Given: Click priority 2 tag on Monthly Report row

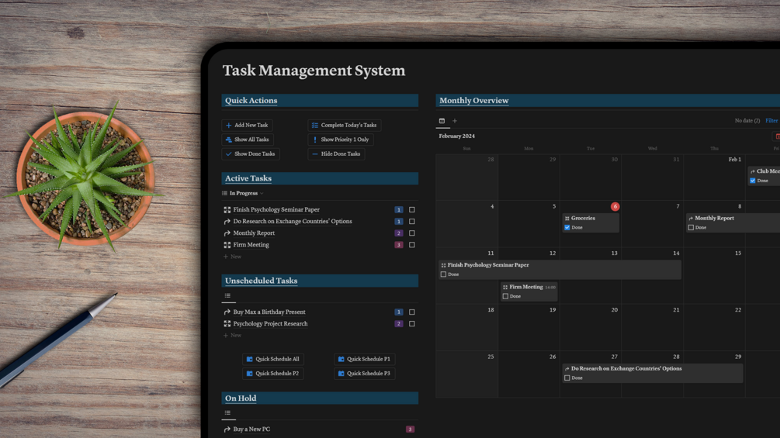Looking at the screenshot, I should tap(398, 233).
